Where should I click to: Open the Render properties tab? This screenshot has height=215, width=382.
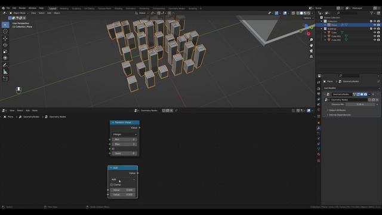[x=318, y=89]
